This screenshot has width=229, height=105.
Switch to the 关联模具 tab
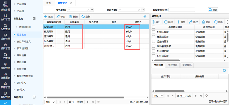173,65
